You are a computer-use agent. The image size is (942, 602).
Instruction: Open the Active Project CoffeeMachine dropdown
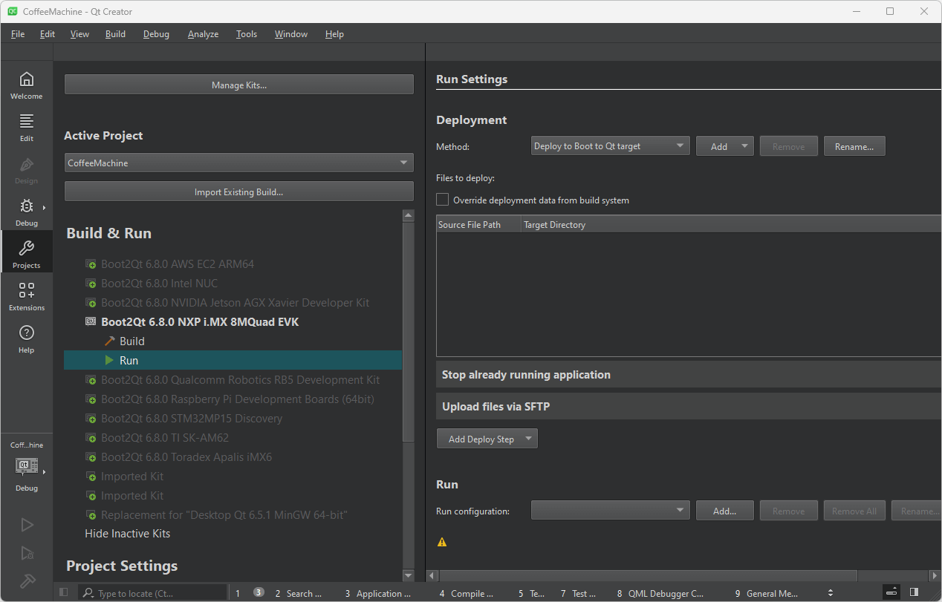(238, 163)
